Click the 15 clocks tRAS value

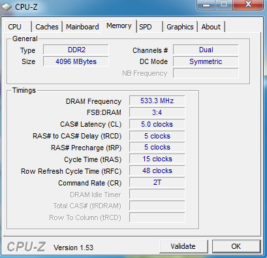[157, 159]
